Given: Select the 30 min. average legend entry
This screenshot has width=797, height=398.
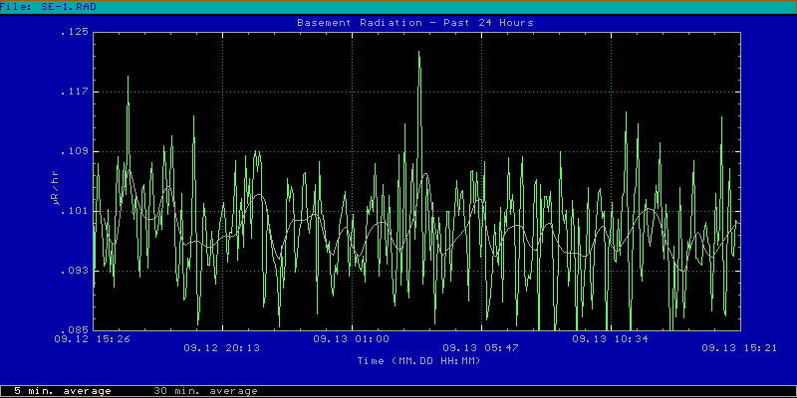Looking at the screenshot, I should [205, 391].
